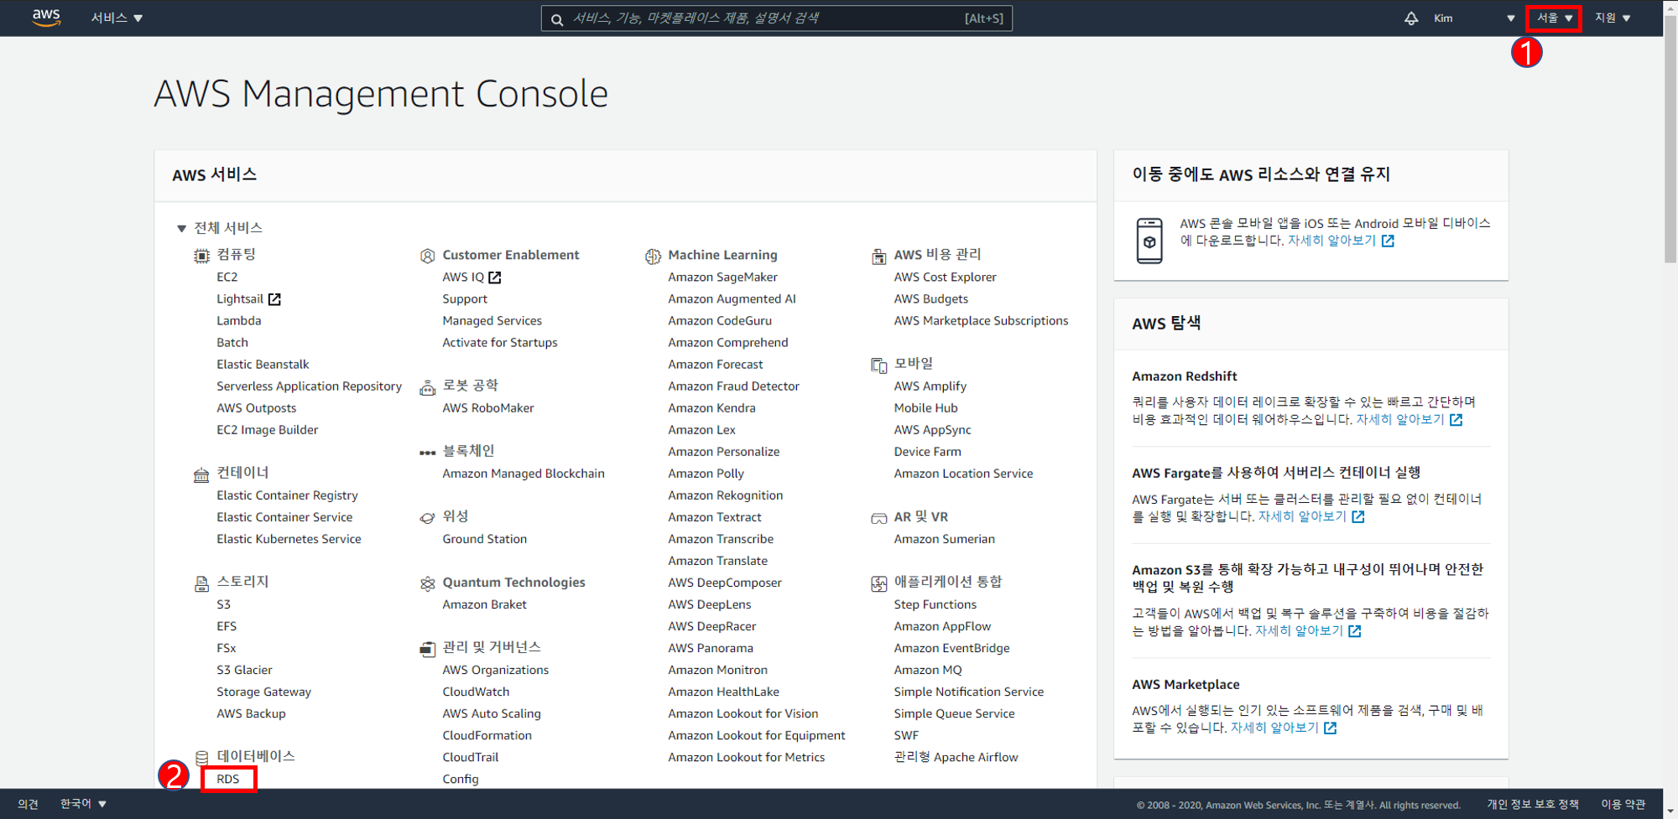The height and width of the screenshot is (819, 1678).
Task: Click the mobile device app icon
Action: pyautogui.click(x=1149, y=241)
